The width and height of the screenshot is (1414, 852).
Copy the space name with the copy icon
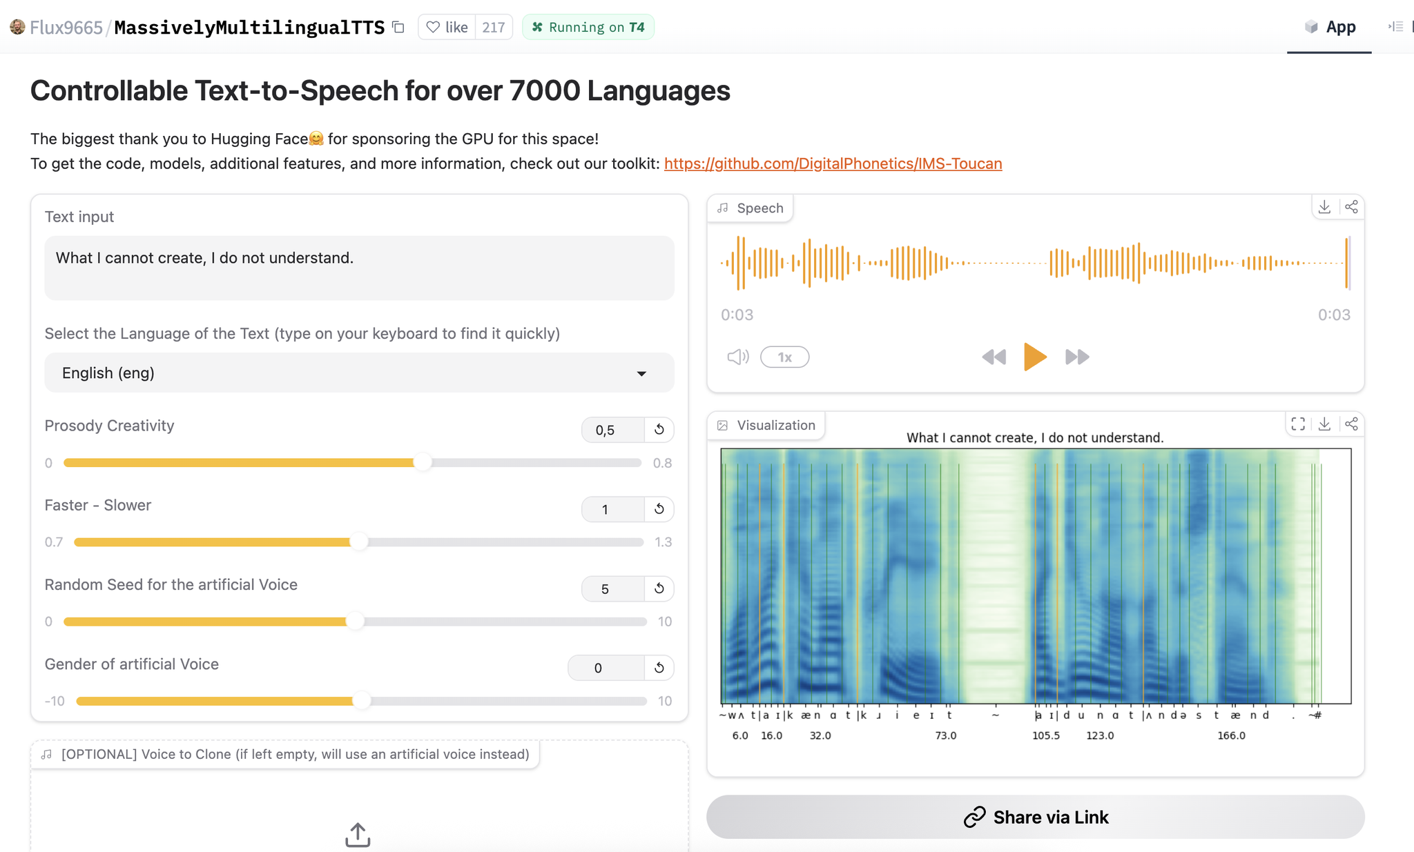click(x=398, y=27)
